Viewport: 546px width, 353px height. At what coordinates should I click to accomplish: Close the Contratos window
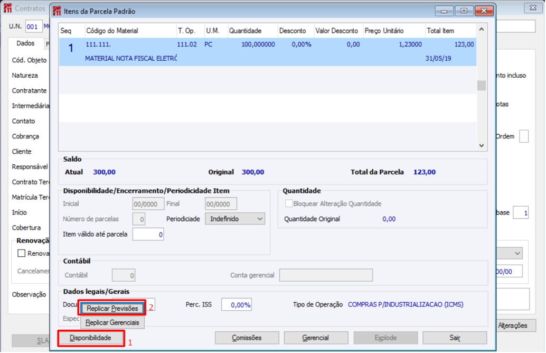[533, 8]
